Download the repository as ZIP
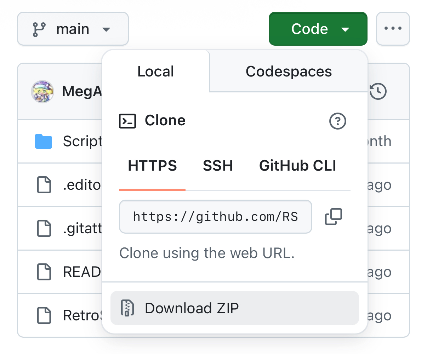 (235, 308)
